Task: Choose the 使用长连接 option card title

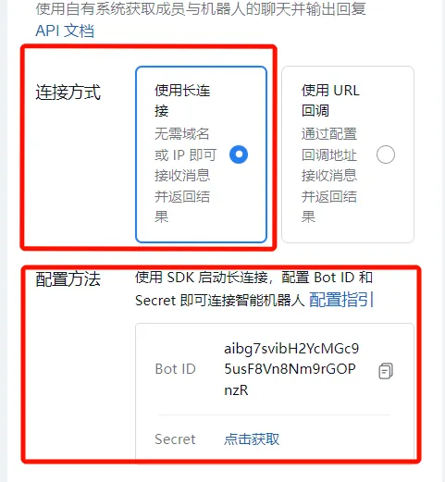Action: tap(182, 101)
